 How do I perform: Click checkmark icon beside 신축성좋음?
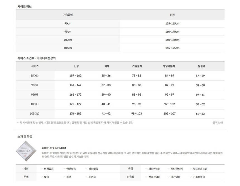[x=191, y=177]
